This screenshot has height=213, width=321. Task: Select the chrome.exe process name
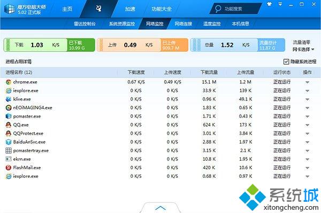[x=25, y=82]
